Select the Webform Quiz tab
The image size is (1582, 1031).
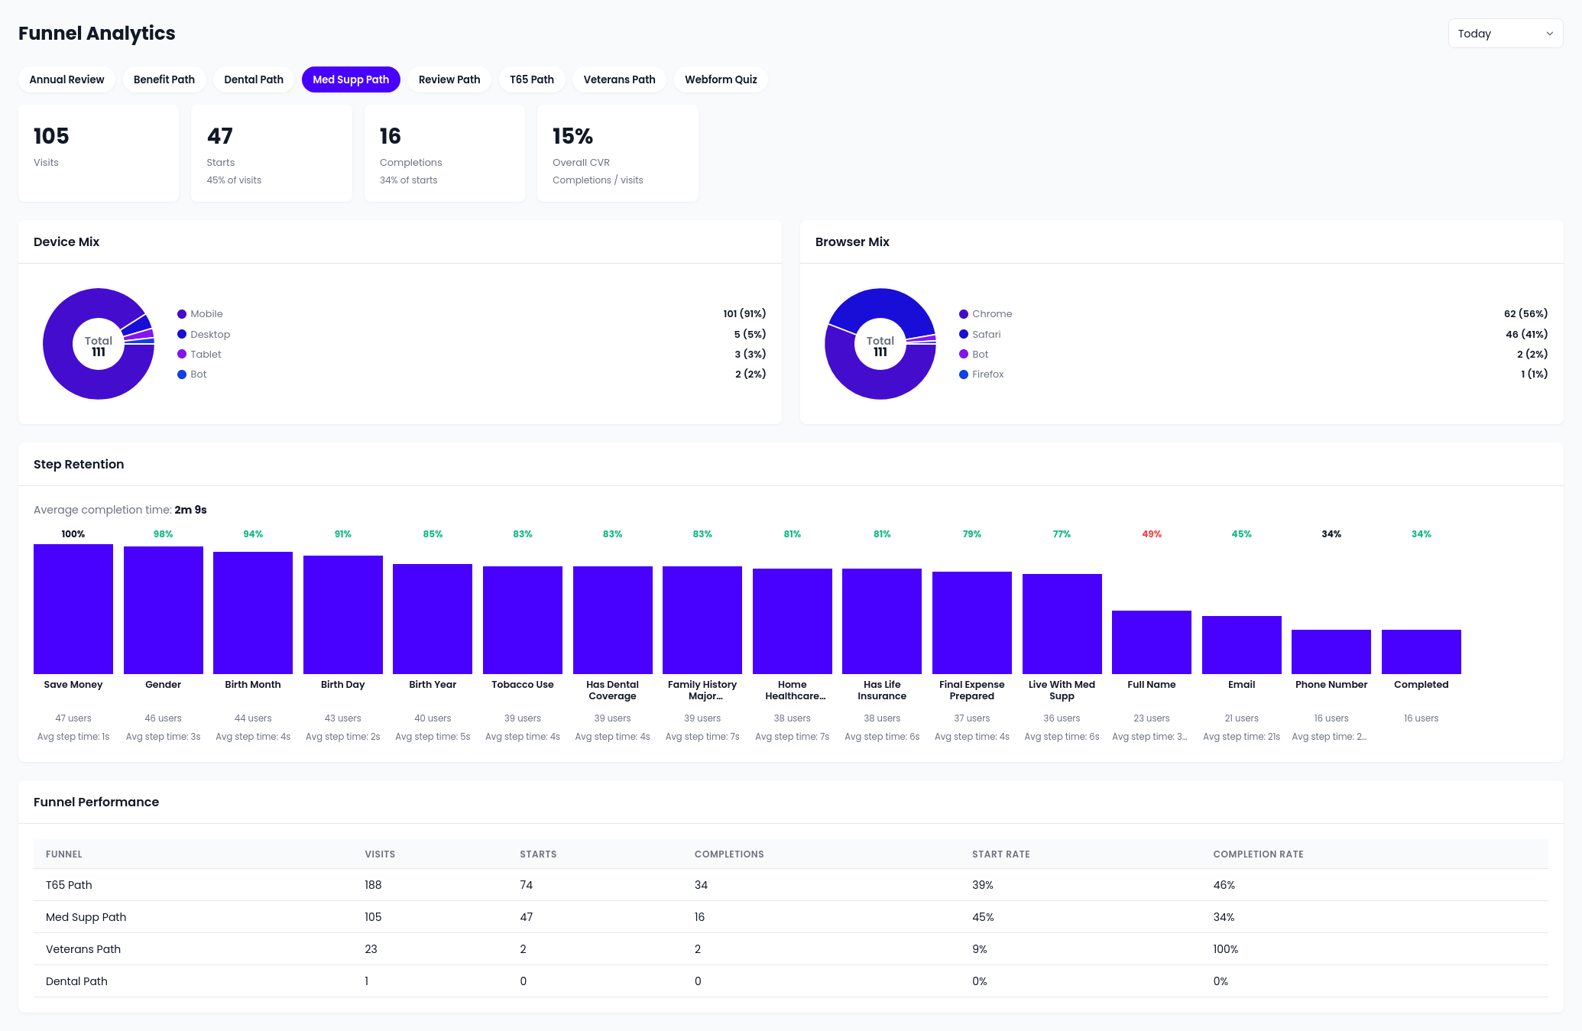pyautogui.click(x=721, y=79)
